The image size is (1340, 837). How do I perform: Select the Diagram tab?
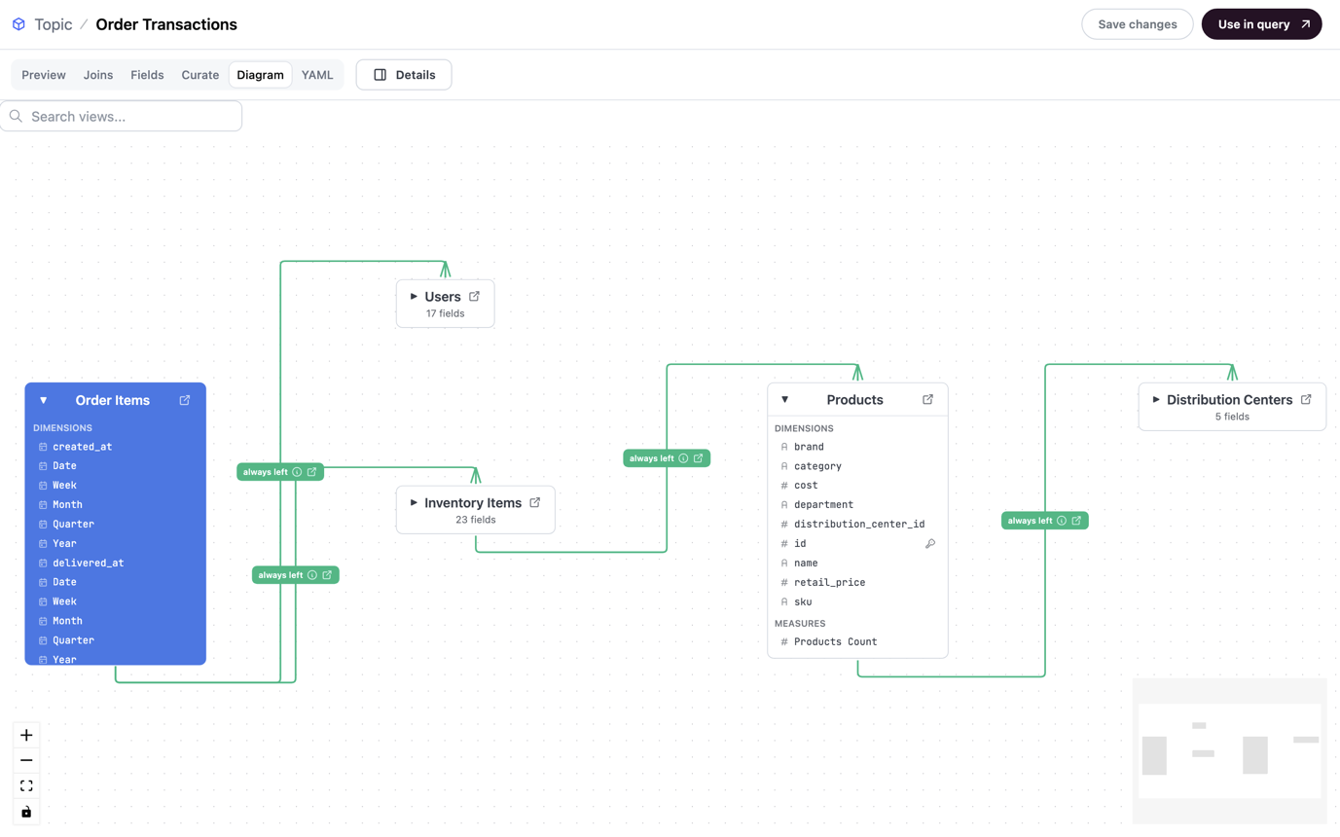click(261, 75)
